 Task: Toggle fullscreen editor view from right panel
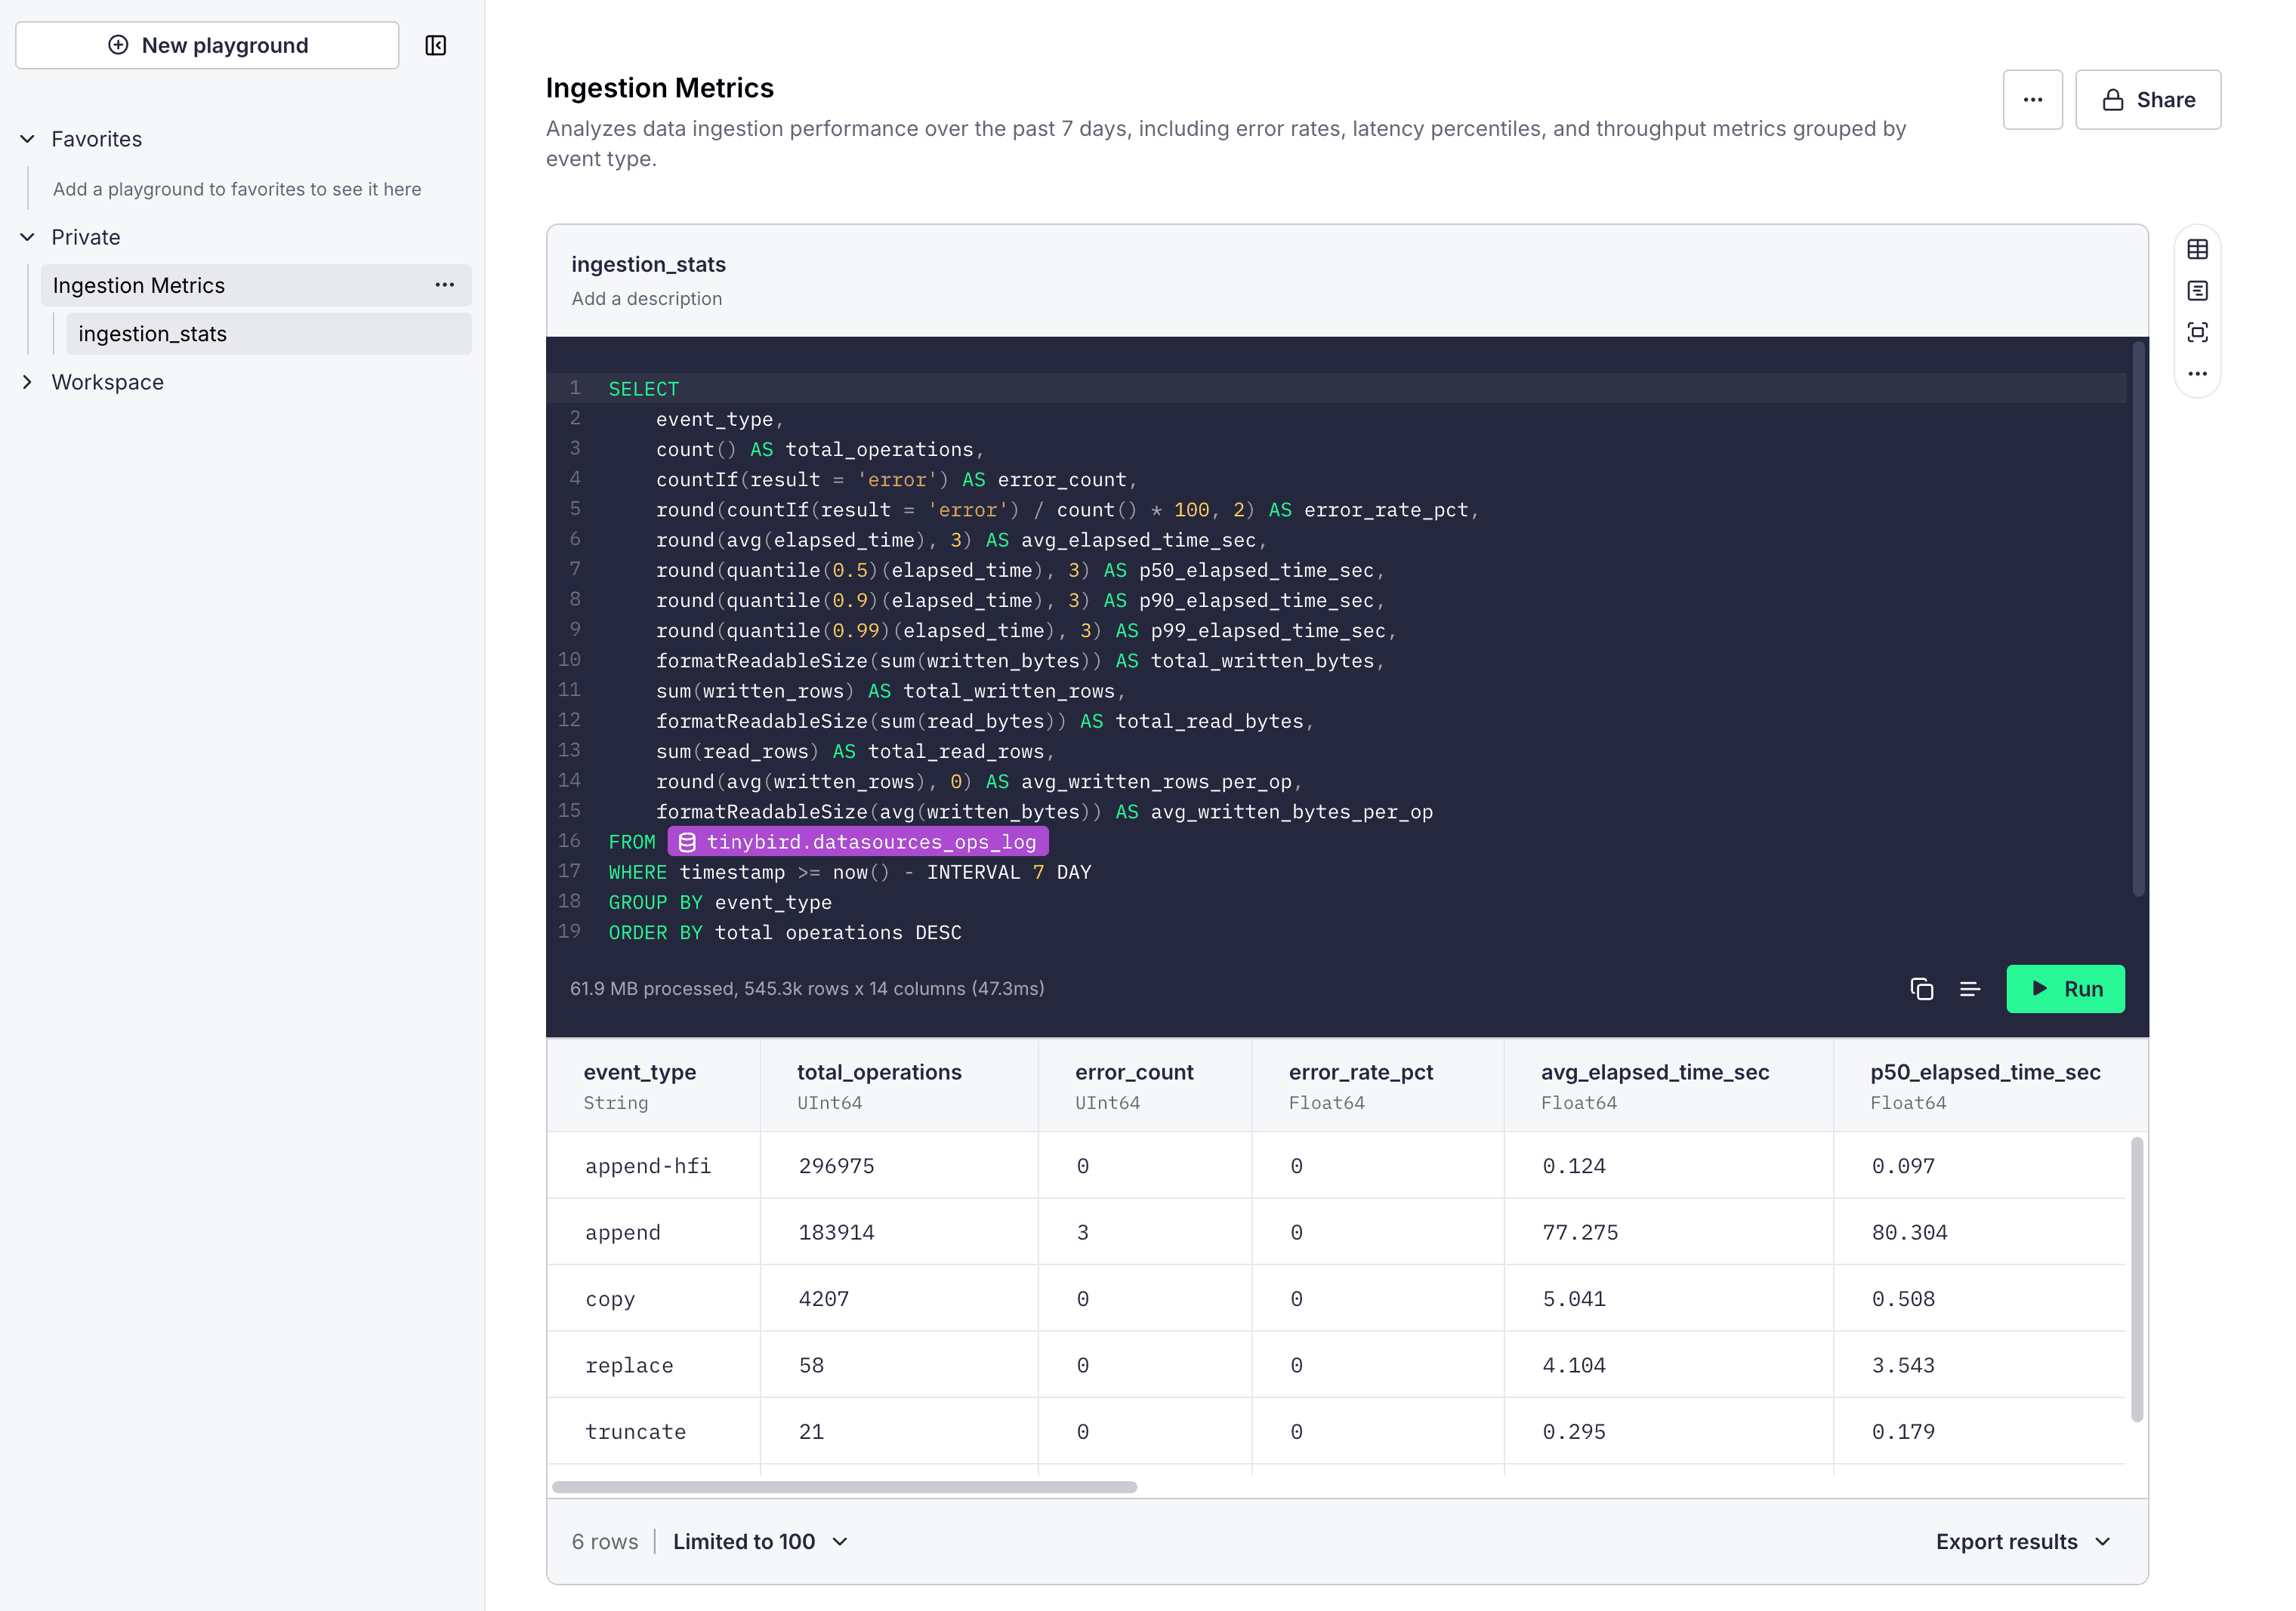pos(2198,333)
